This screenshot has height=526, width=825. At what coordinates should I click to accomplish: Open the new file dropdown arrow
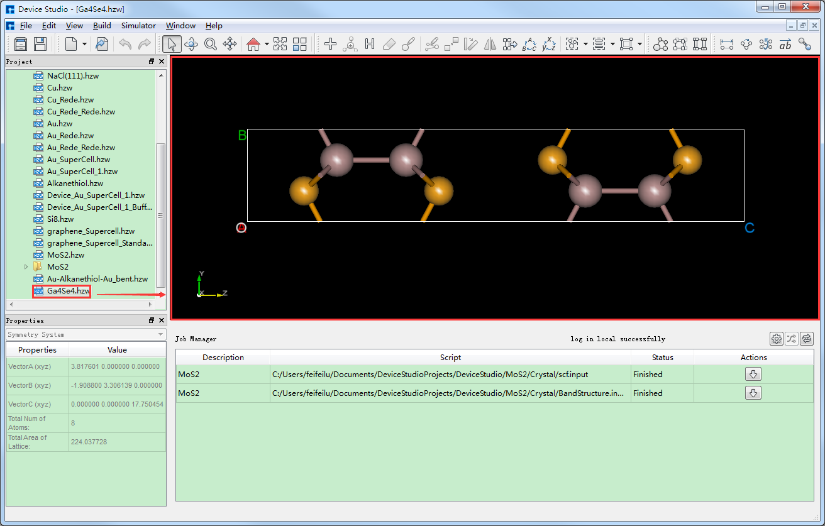pos(84,44)
